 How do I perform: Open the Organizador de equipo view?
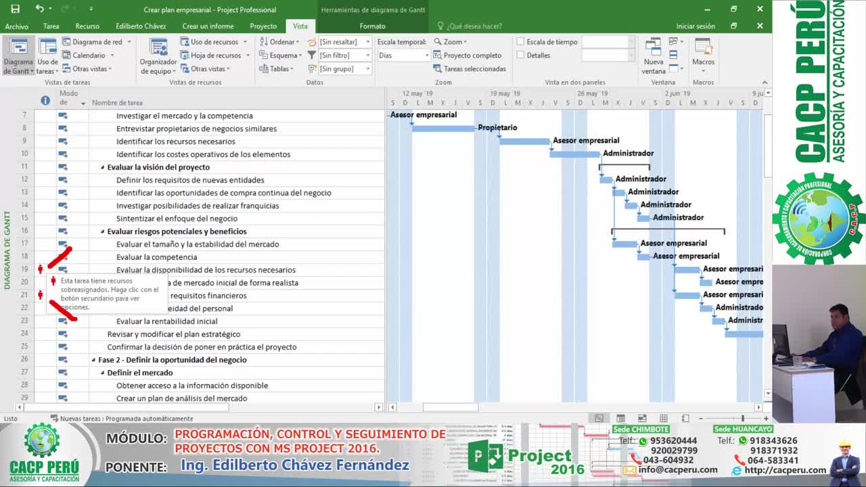[158, 55]
